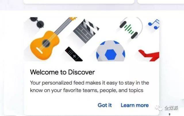184x116 pixels.
Task: Click the 全媒派 watermark text
Action: tap(171, 108)
